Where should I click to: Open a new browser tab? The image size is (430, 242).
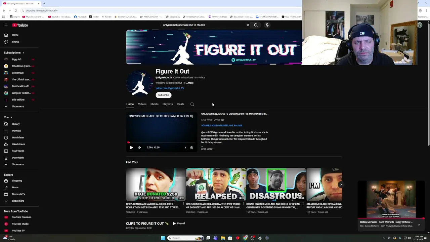(44, 3)
